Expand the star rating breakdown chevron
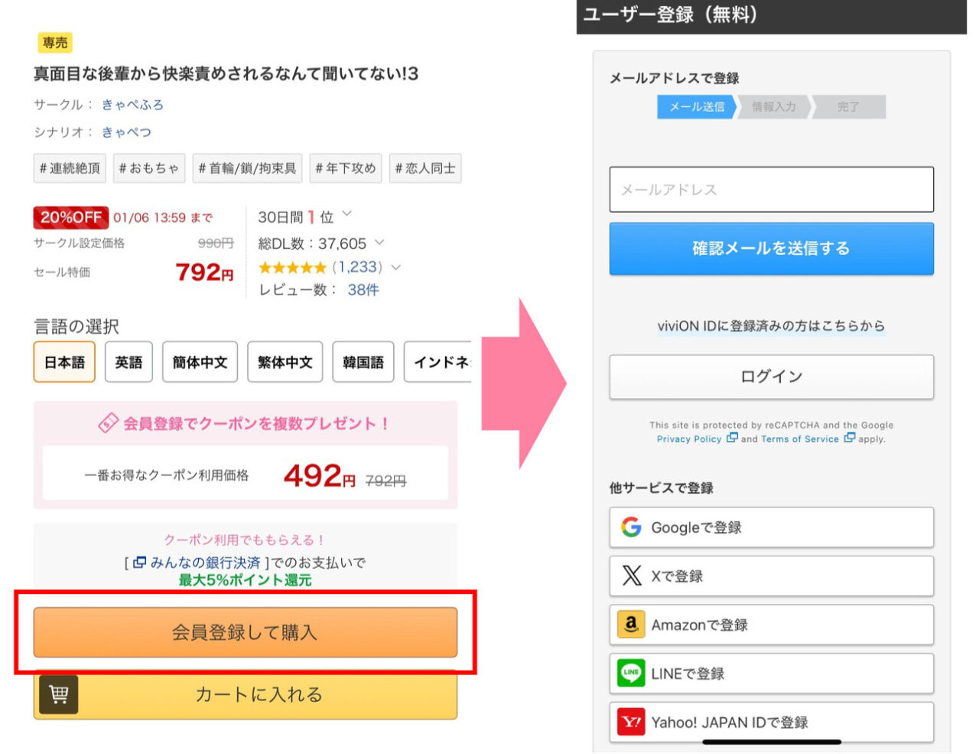 (395, 267)
